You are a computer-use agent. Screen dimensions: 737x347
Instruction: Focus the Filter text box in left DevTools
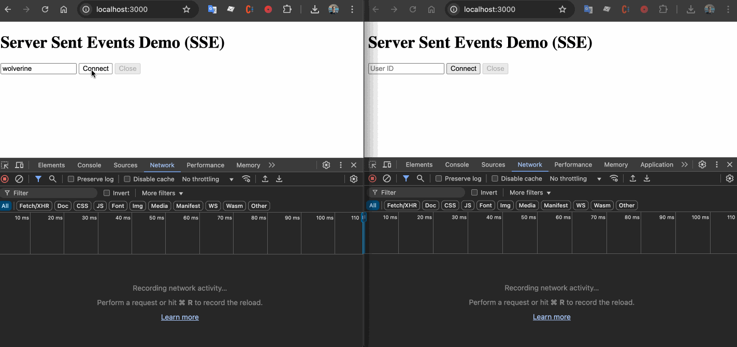point(49,193)
